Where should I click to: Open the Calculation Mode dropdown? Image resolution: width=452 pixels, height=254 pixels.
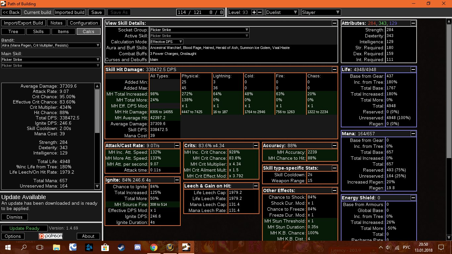pos(166,42)
